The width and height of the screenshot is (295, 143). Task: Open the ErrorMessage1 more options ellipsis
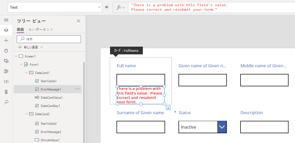[x=77, y=89]
